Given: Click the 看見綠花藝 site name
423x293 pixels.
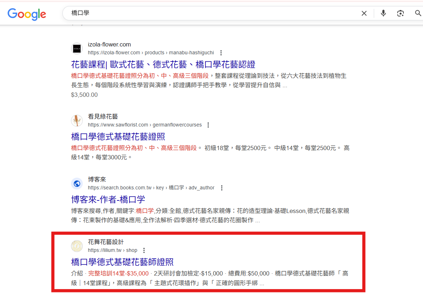Looking at the screenshot, I should click(103, 116).
